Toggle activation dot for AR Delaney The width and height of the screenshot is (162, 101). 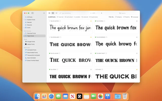pyautogui.click(x=50, y=37)
